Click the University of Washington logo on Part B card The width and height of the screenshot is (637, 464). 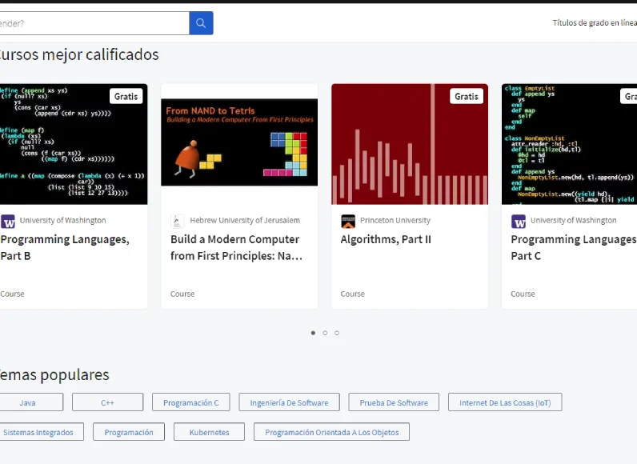[8, 222]
